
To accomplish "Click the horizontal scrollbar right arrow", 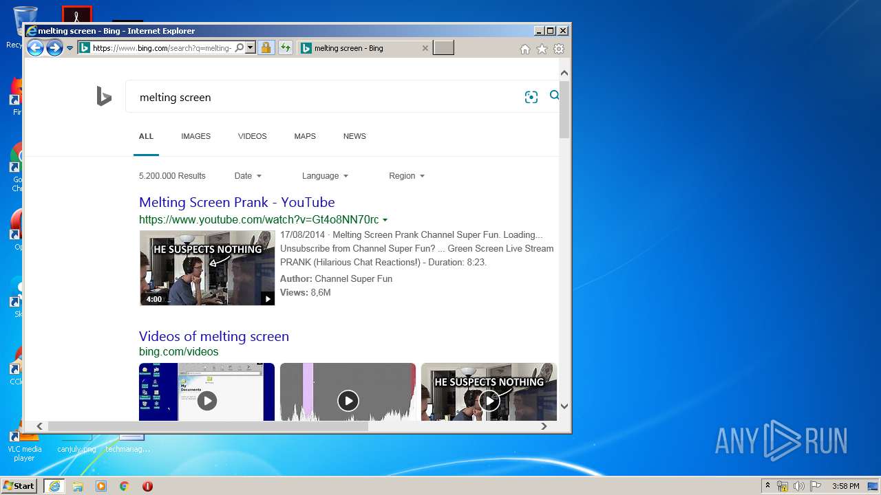I will point(544,426).
